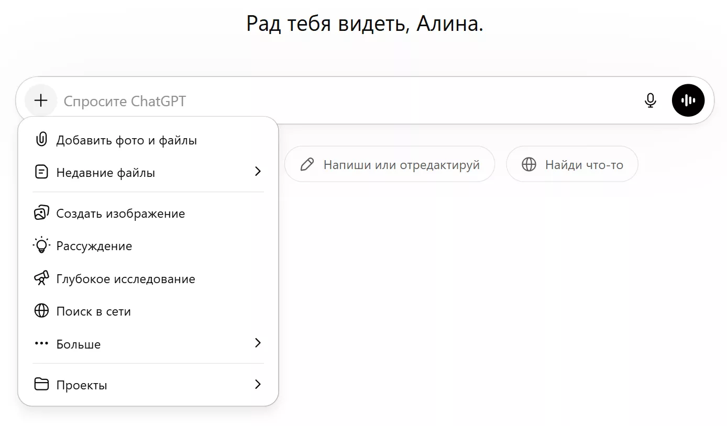Click the lightbulb icon beside Рассуждение

41,245
